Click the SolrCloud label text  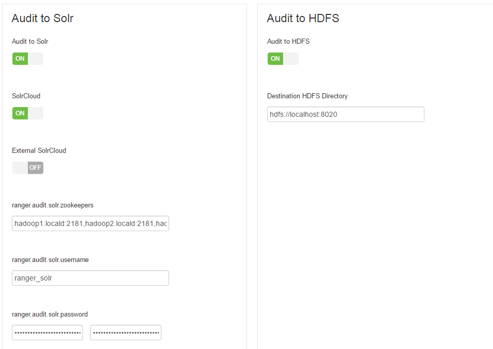[x=26, y=96]
